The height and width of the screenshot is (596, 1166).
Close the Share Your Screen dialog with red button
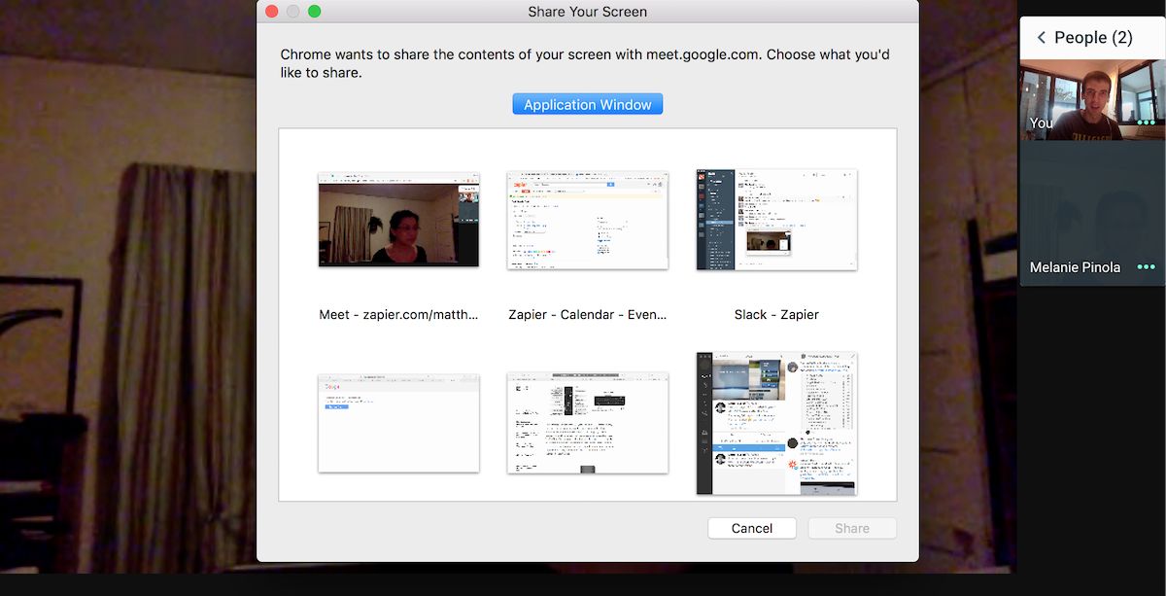pos(272,12)
